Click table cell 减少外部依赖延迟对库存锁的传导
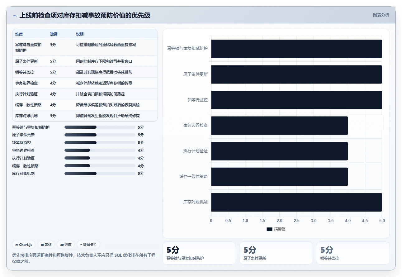 104,83
